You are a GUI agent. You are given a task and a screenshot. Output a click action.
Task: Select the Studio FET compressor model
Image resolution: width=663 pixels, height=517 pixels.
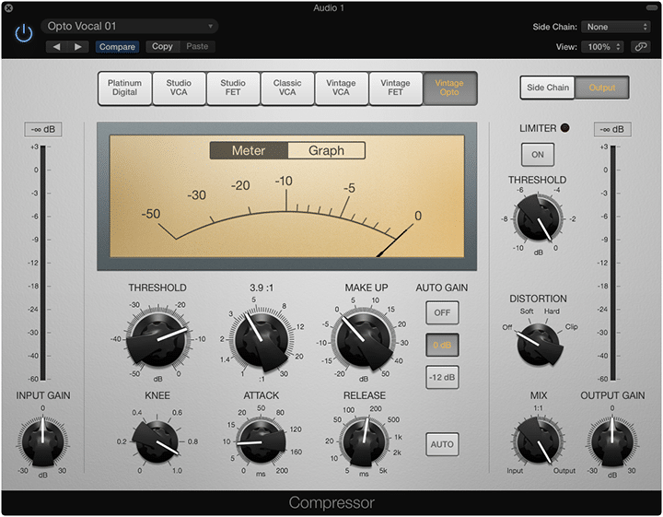pyautogui.click(x=233, y=88)
